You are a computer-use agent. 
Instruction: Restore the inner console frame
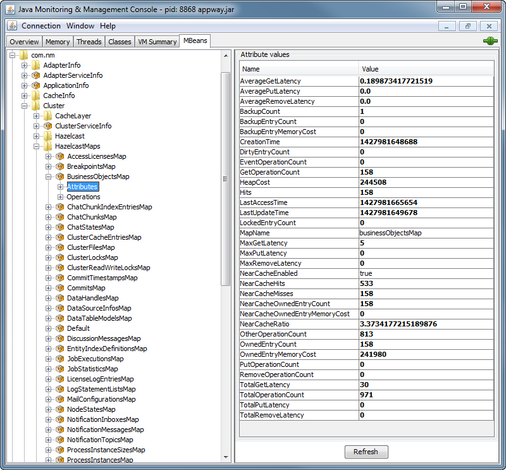468,26
